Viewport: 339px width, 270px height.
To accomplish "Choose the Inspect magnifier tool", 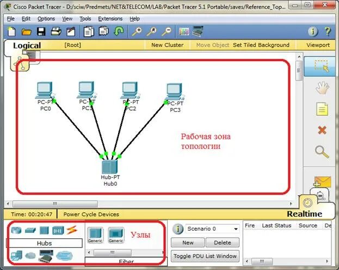I will pos(322,152).
